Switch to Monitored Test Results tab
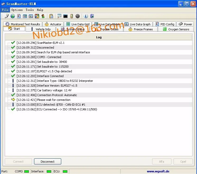The image size is (197, 174). click(23, 24)
